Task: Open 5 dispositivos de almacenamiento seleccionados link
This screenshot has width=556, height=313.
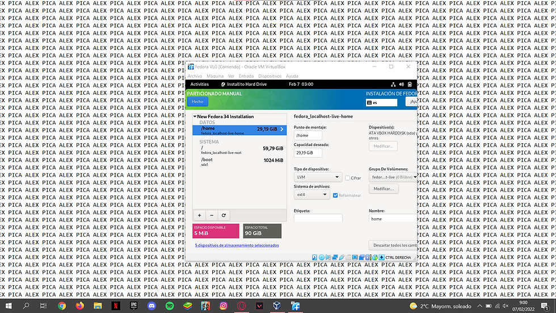Action: pyautogui.click(x=237, y=245)
